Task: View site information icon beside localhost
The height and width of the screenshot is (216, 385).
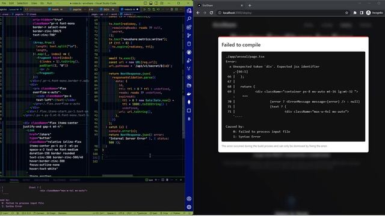Action: click(x=220, y=13)
